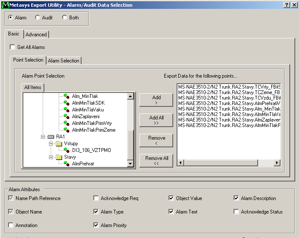Screen dimensions: 299x238
Task: Click the tree scrollbar down arrow
Action: coord(130,163)
